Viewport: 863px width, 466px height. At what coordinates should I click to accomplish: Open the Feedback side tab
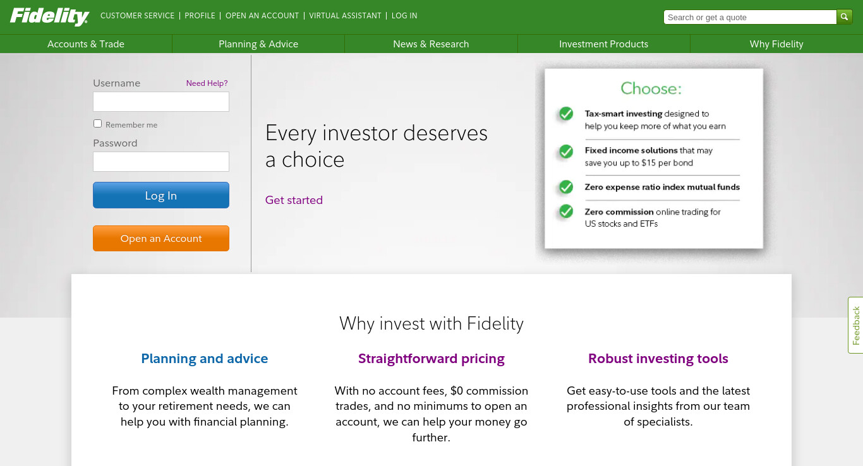coord(855,325)
